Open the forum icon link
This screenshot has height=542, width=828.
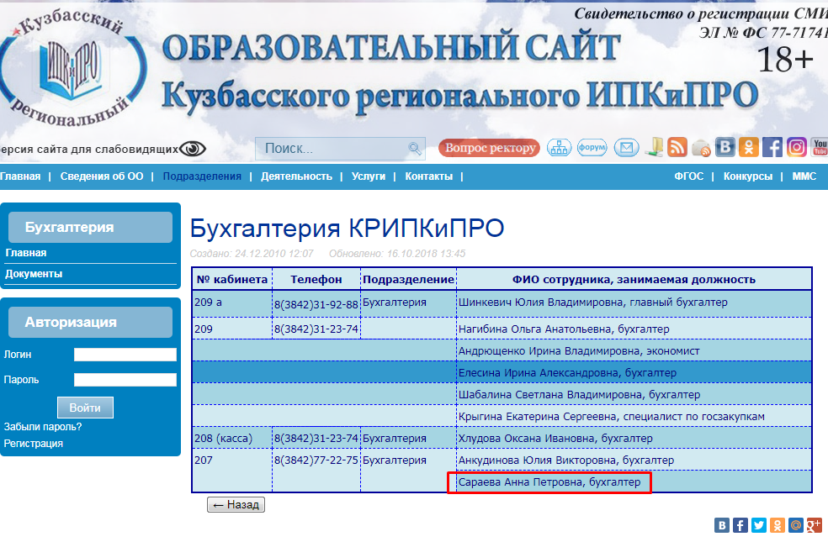[x=592, y=148]
